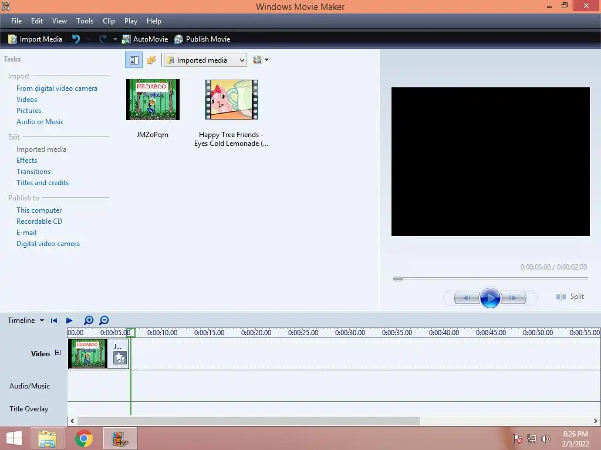Click Publish Movie in the toolbar

click(202, 39)
